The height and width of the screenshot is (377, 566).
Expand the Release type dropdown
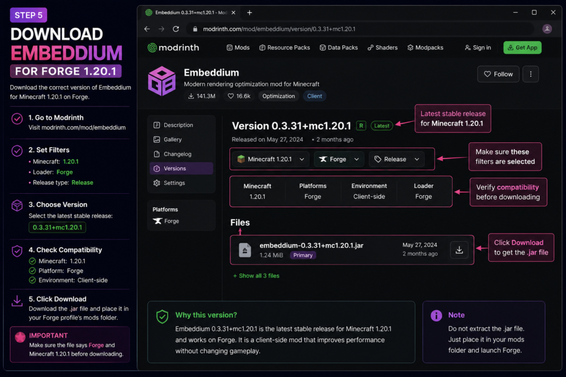(x=396, y=159)
